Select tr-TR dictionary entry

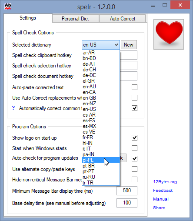pyautogui.click(x=101, y=183)
